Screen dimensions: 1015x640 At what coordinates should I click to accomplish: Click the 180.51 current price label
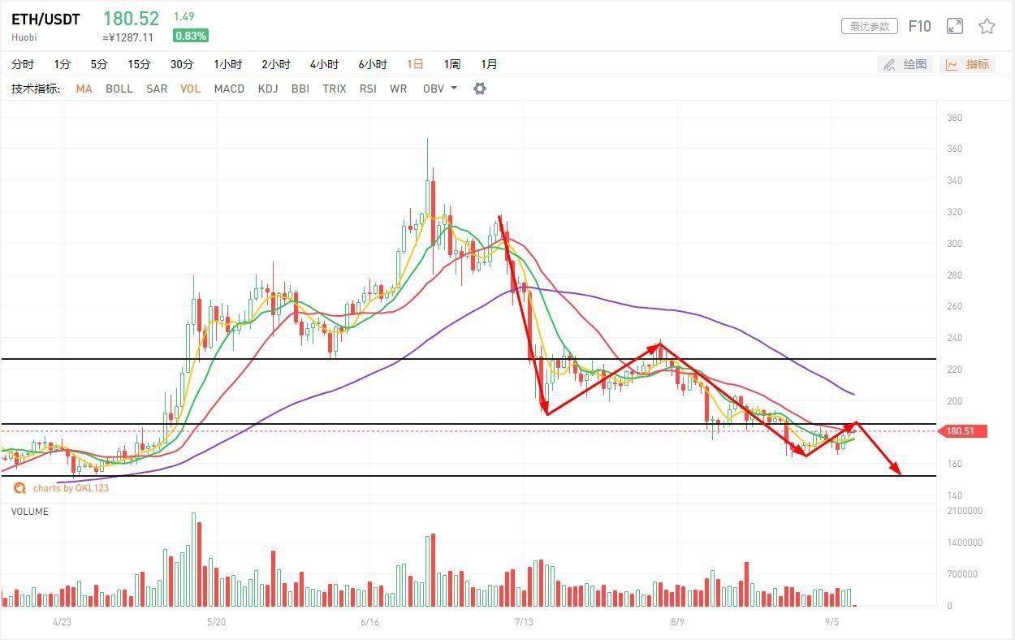point(961,431)
